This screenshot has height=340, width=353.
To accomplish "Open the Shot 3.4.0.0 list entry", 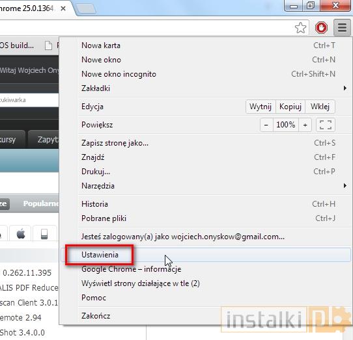I will [x=22, y=333].
